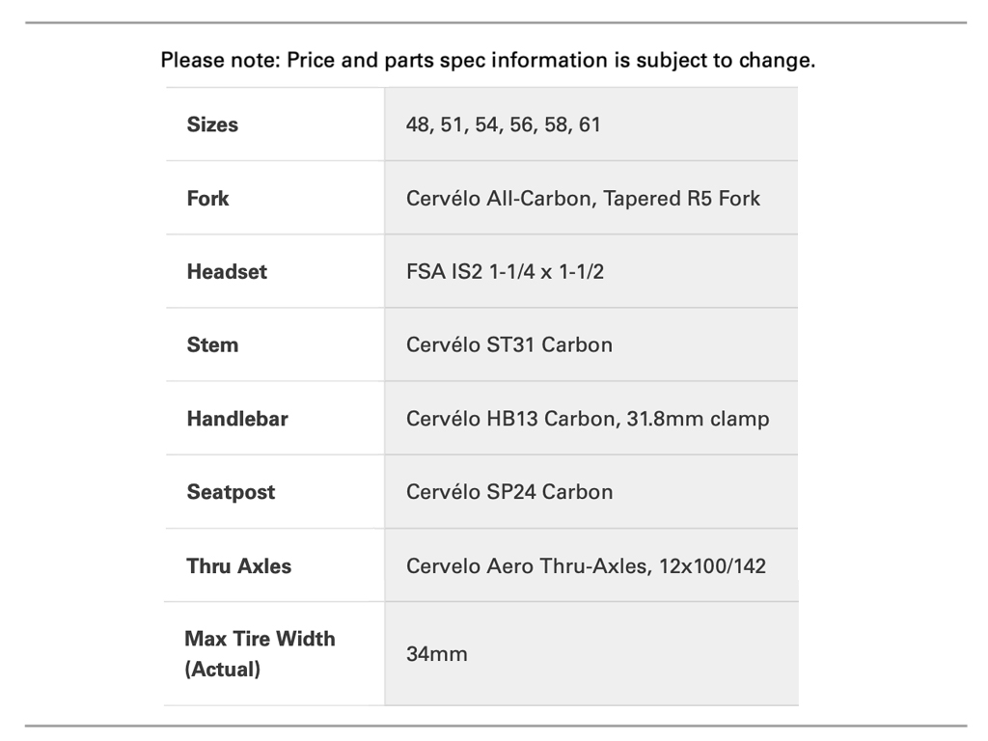The width and height of the screenshot is (988, 741).
Task: Click the Cervelo Aero Thru-Axles value
Action: (x=586, y=565)
